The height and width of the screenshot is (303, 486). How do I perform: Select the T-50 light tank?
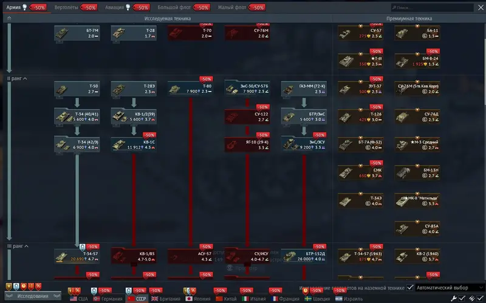click(x=76, y=90)
